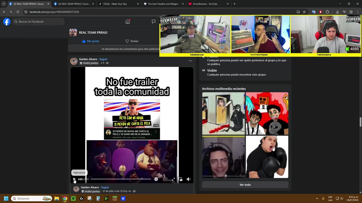Open the Chrome three-dot menu

pyautogui.click(x=358, y=12)
